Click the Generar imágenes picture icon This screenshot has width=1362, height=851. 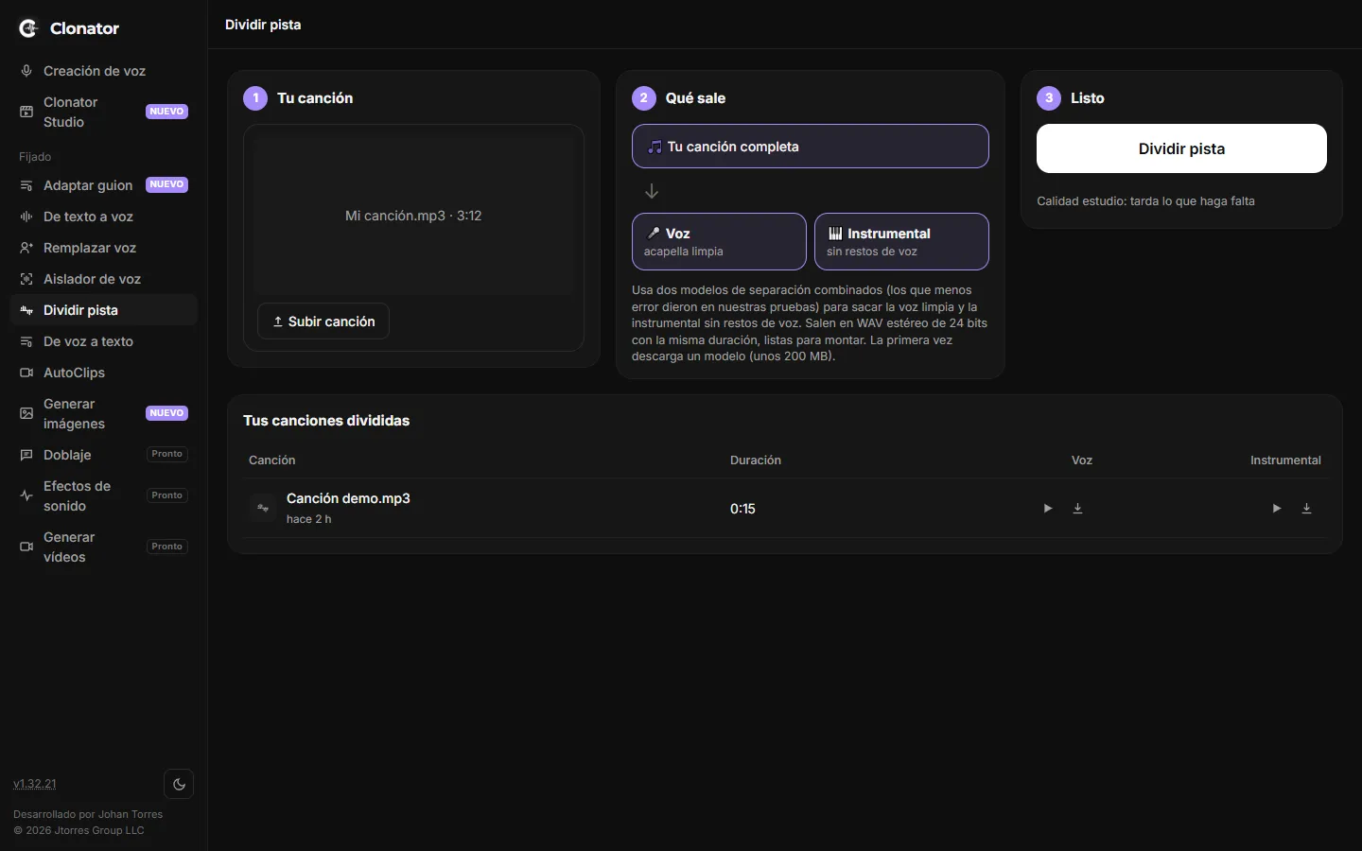coord(26,413)
